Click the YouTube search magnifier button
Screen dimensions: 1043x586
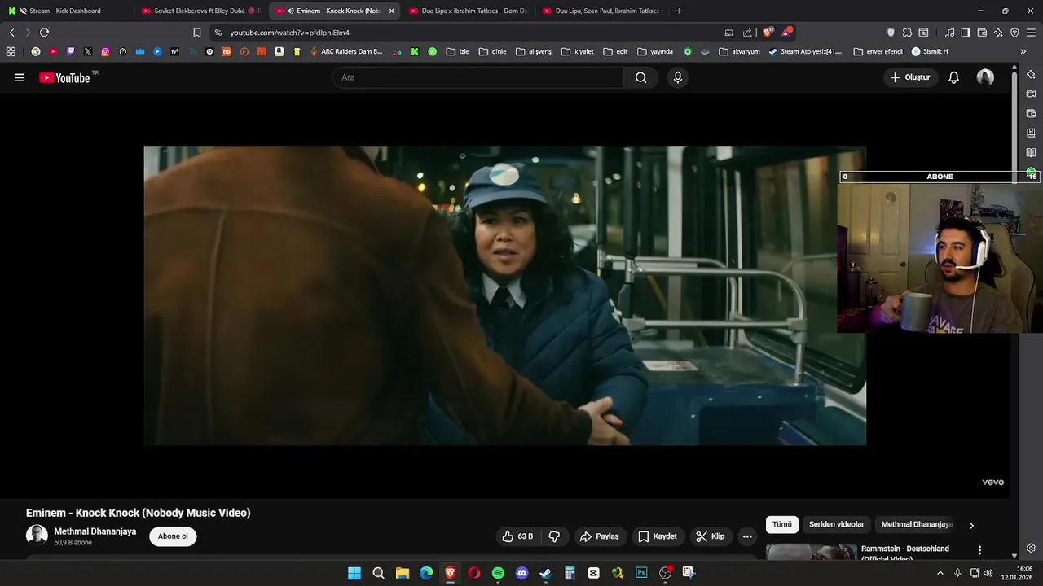640,77
